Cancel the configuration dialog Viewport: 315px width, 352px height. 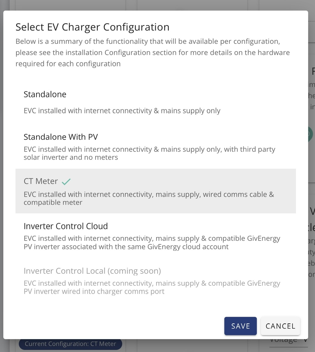tap(280, 326)
